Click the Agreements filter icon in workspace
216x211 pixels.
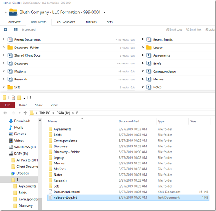coord(149,55)
